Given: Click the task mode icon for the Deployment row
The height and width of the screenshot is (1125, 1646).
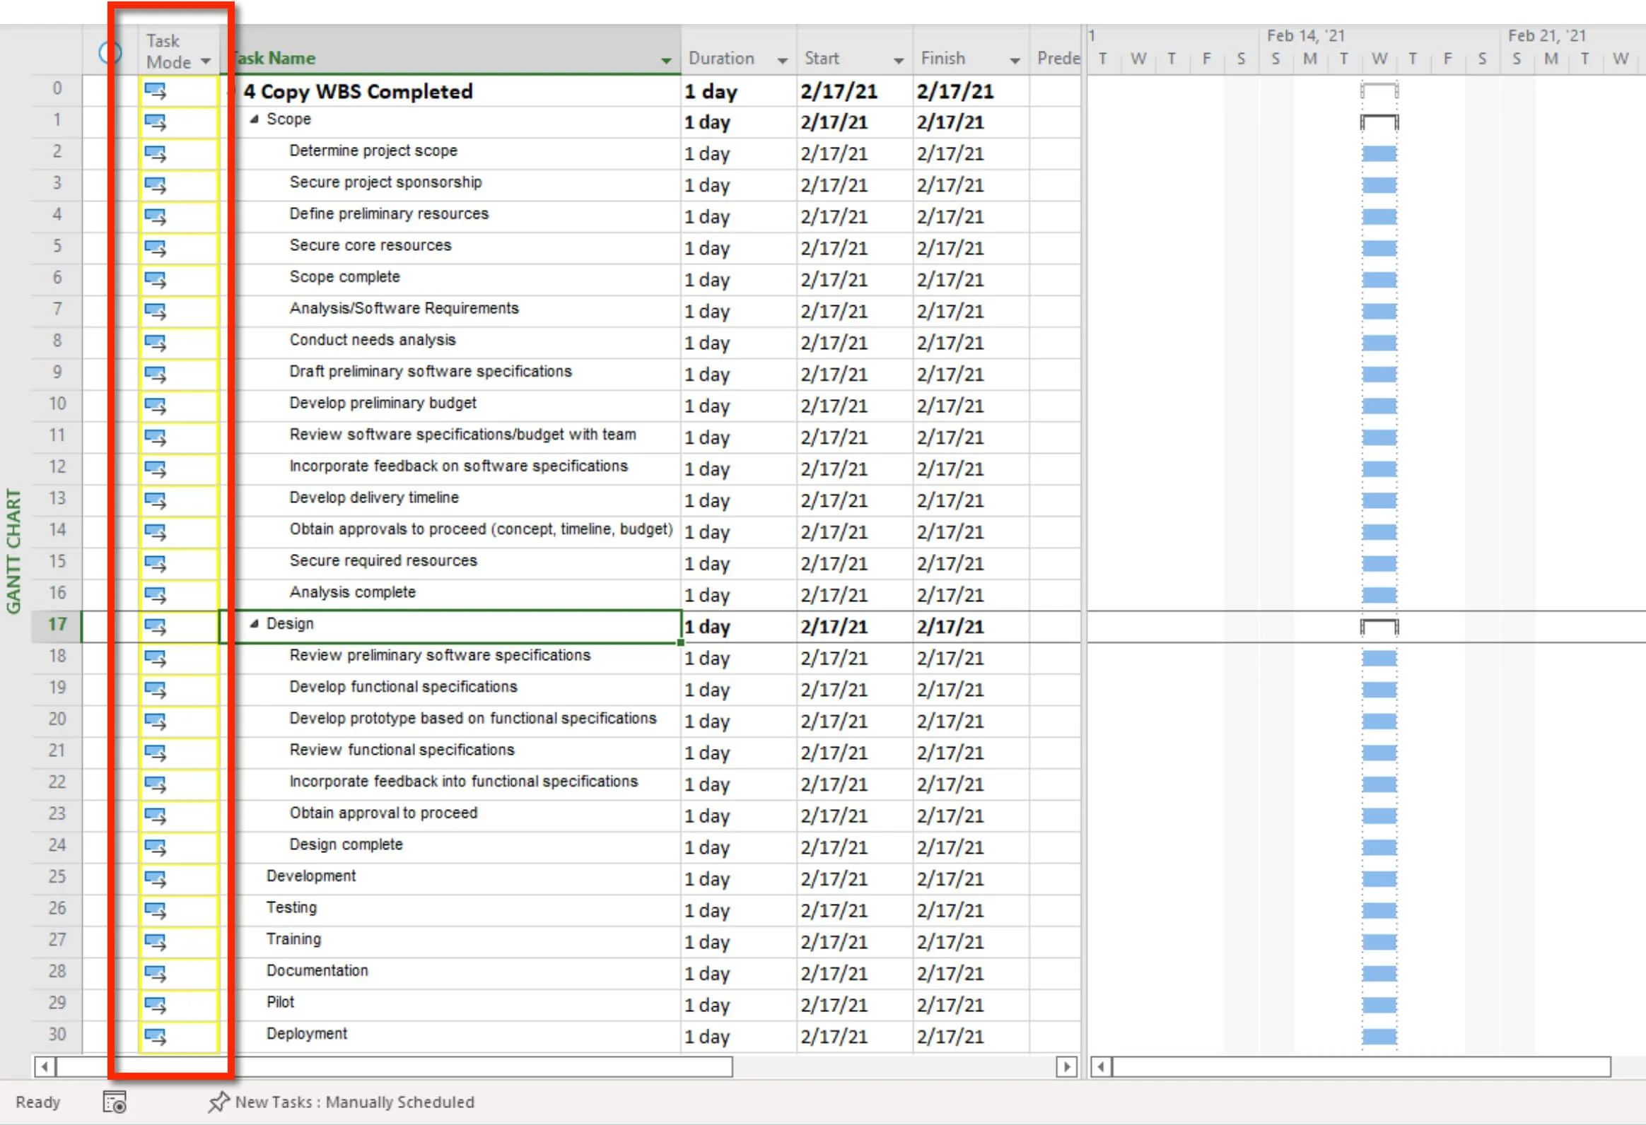Looking at the screenshot, I should click(x=155, y=1037).
